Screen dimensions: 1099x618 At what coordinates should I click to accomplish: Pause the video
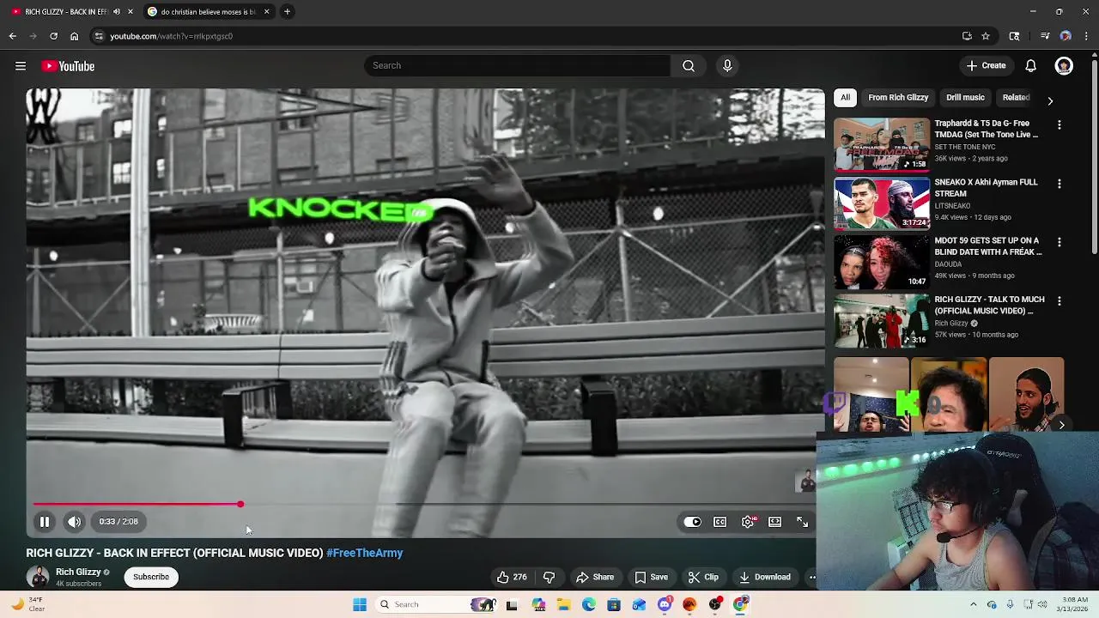(x=45, y=522)
